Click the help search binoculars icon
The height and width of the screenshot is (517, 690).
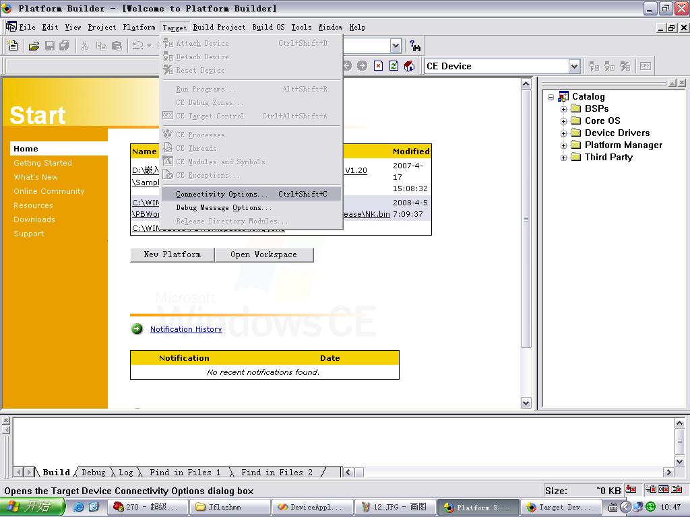415,46
